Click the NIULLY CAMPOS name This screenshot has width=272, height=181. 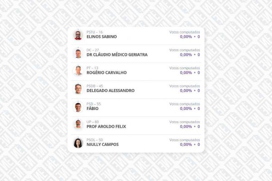[102, 145]
